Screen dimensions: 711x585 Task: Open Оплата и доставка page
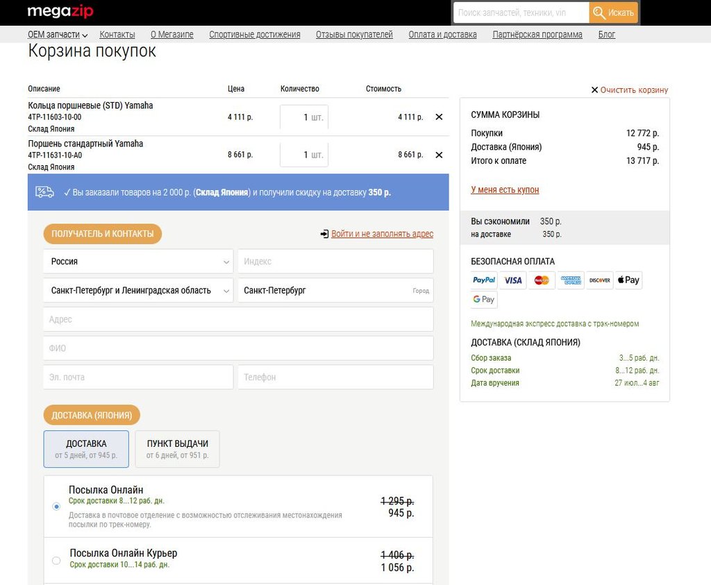442,35
